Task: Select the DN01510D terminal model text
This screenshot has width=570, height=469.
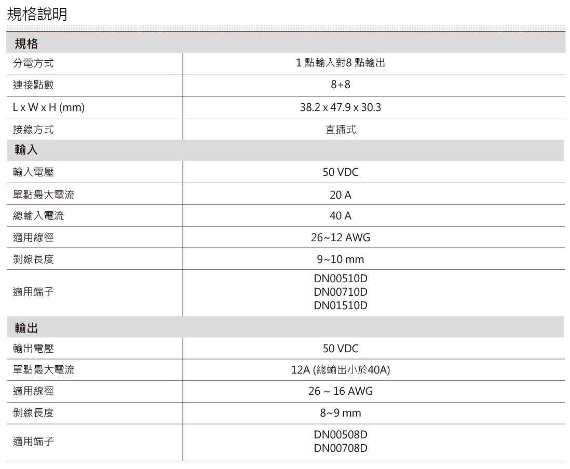Action: coord(343,306)
